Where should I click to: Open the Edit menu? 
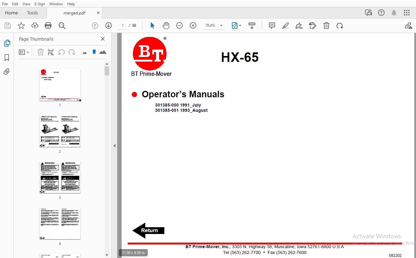[15, 4]
